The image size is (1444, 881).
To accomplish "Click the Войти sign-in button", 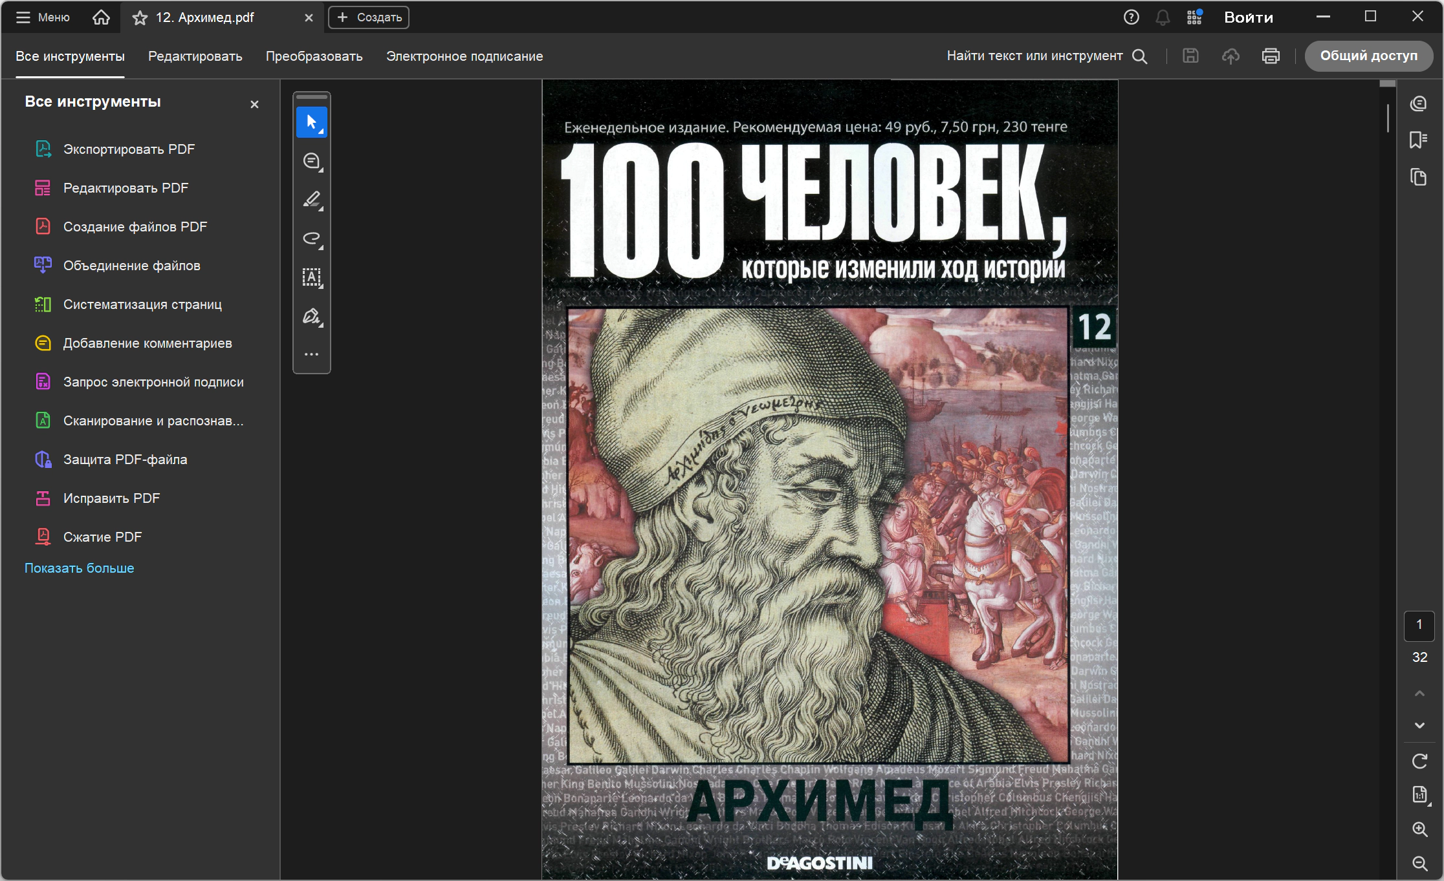I will tap(1249, 17).
